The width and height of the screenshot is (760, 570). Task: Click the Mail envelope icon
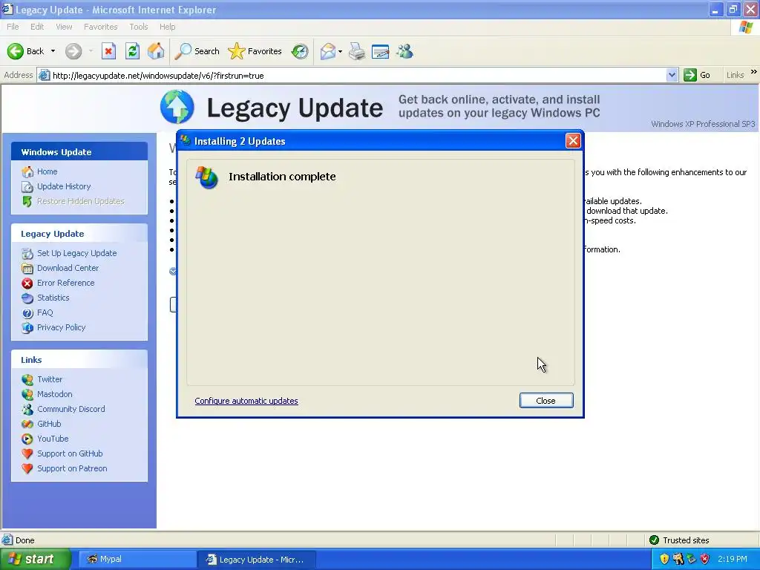328,51
